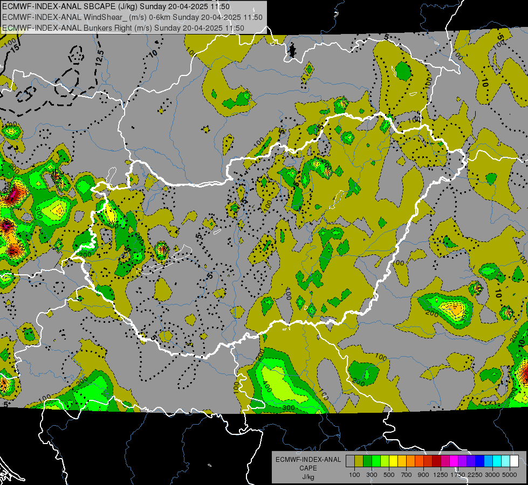The height and width of the screenshot is (485, 528).
Task: Click the gray swatch in the CAPE legend
Action: (350, 461)
